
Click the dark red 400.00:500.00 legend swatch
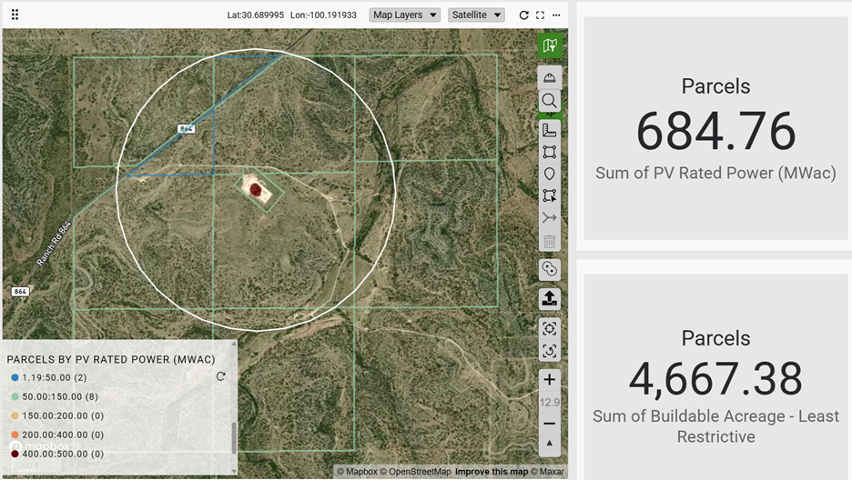point(15,454)
